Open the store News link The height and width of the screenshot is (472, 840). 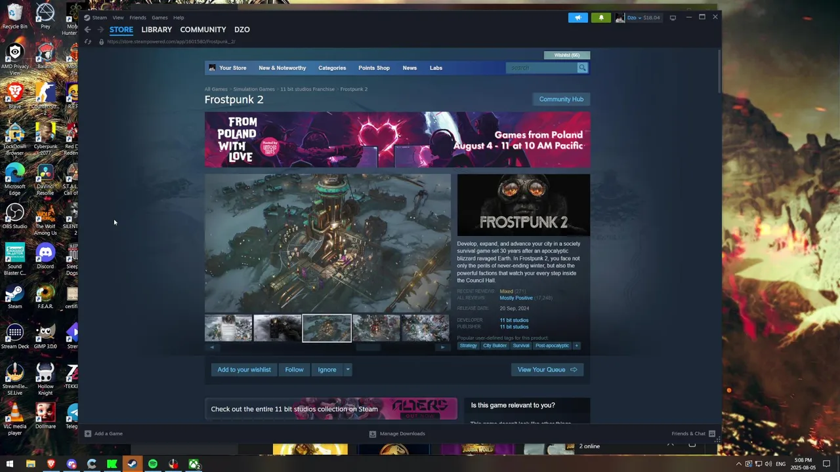point(409,68)
